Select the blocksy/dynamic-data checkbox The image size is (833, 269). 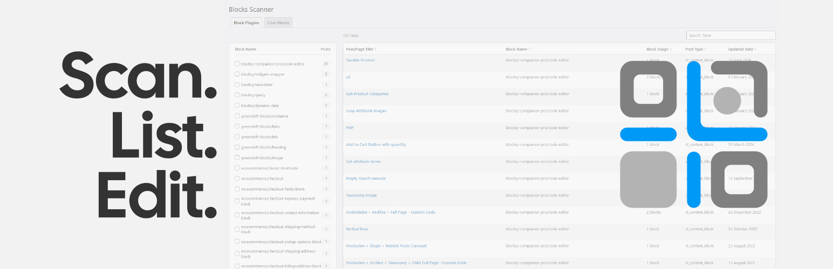pyautogui.click(x=237, y=105)
